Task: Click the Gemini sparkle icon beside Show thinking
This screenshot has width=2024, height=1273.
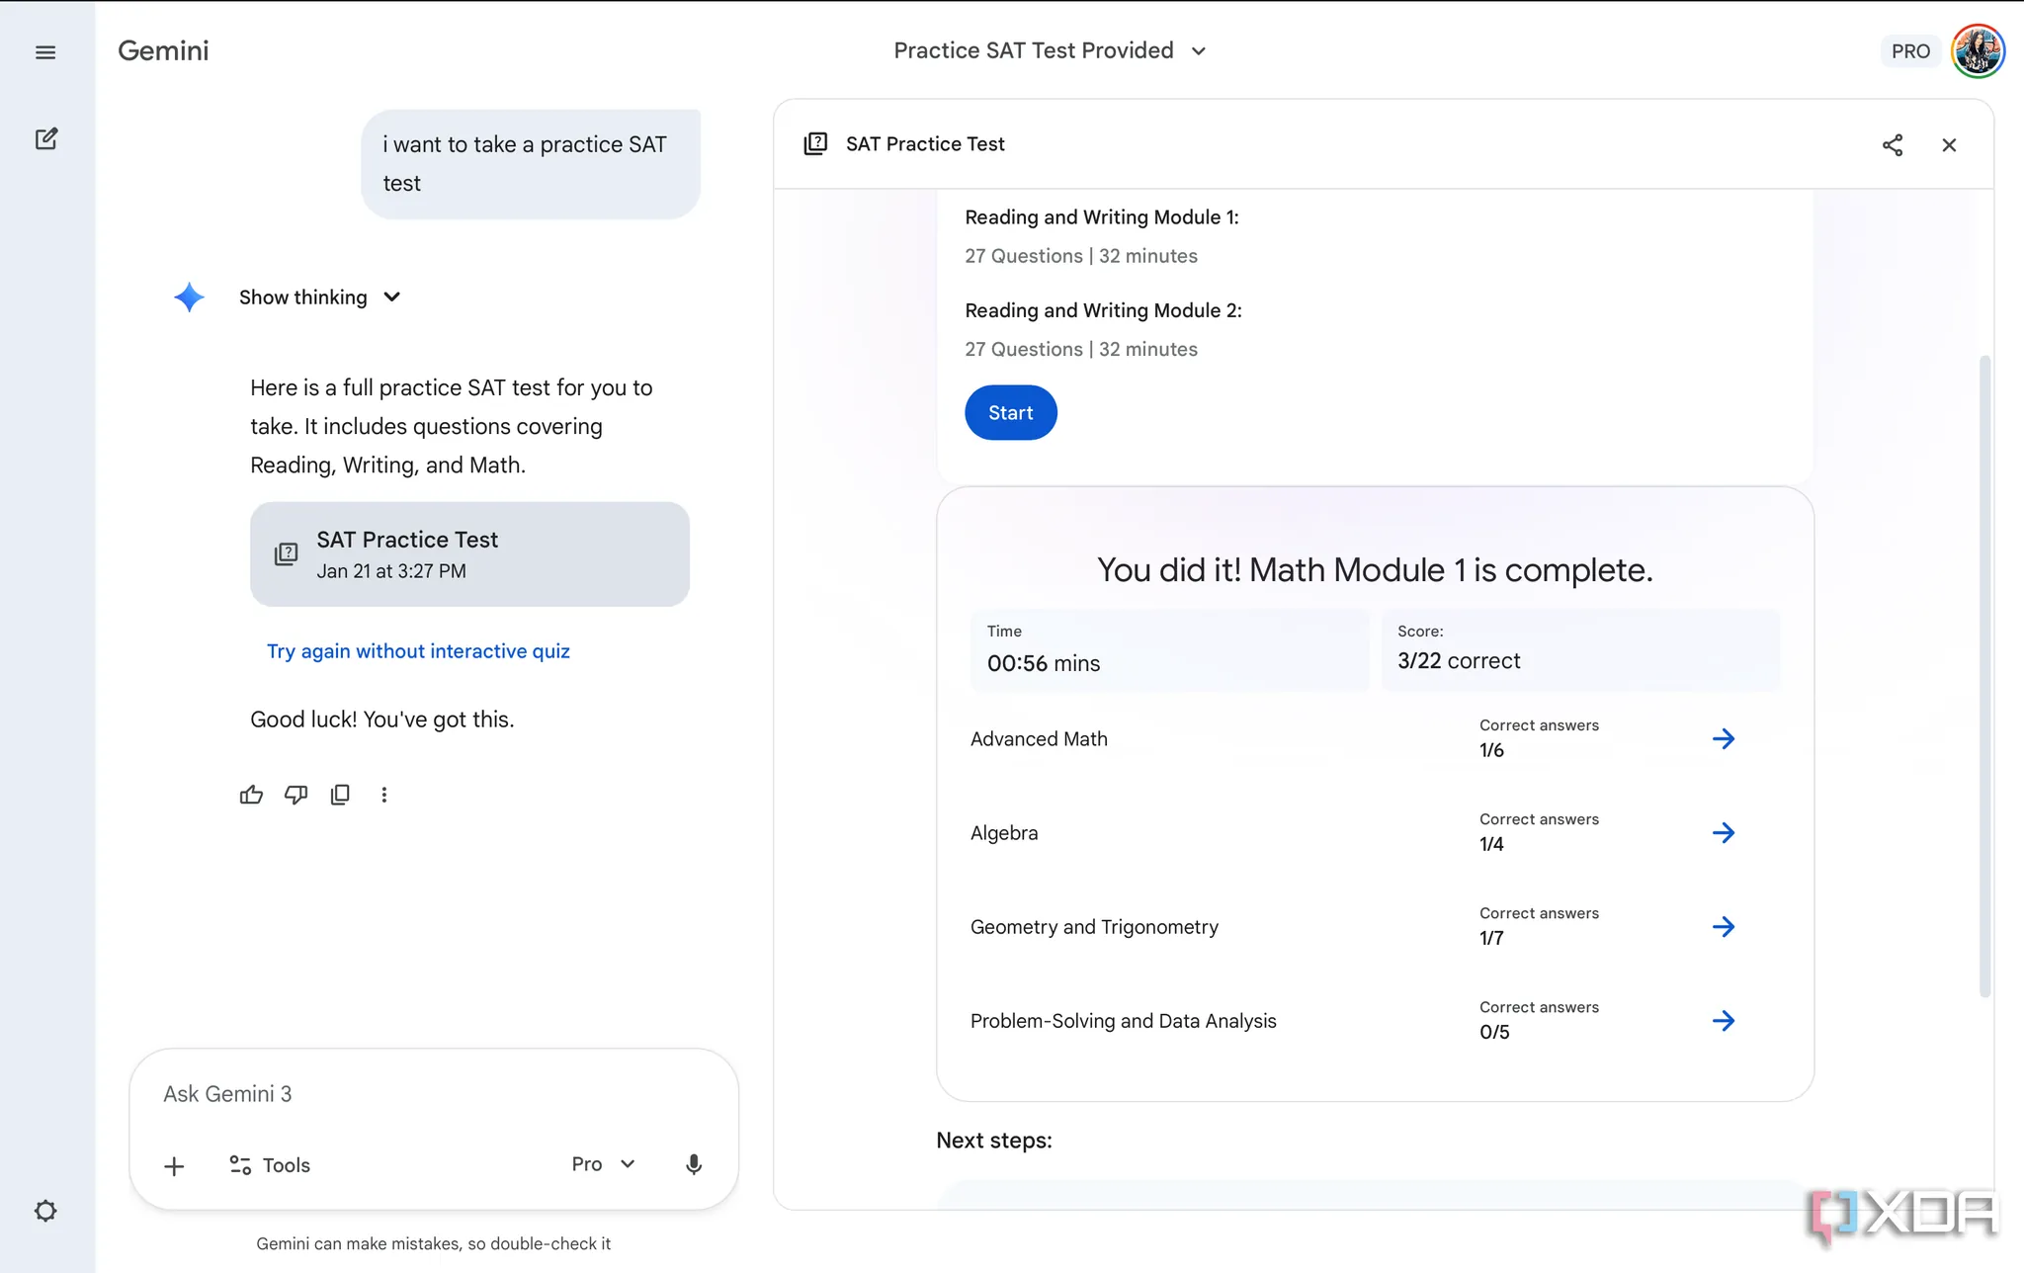Action: point(189,297)
